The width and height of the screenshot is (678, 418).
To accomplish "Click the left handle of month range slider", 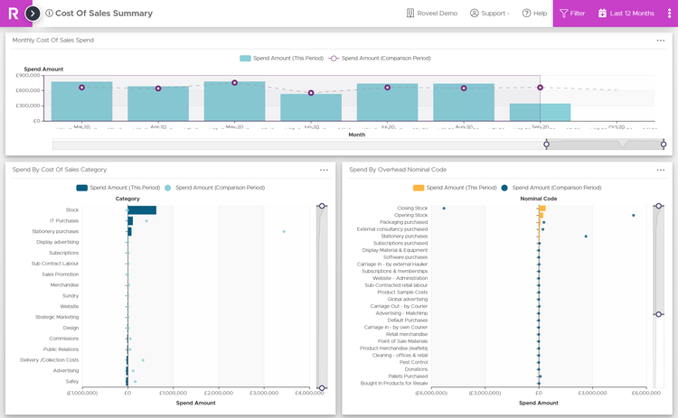I will 546,144.
